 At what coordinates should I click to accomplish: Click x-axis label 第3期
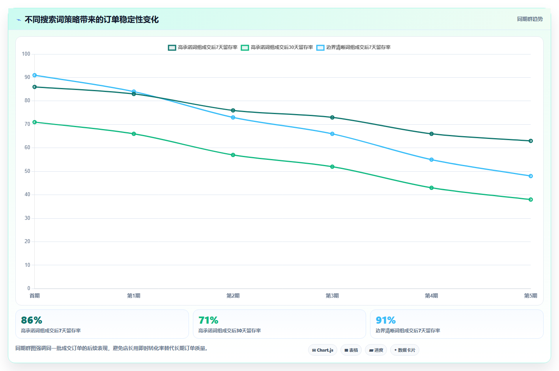point(332,296)
